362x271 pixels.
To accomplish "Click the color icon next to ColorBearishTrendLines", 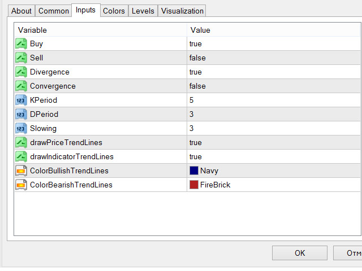I will [21, 185].
